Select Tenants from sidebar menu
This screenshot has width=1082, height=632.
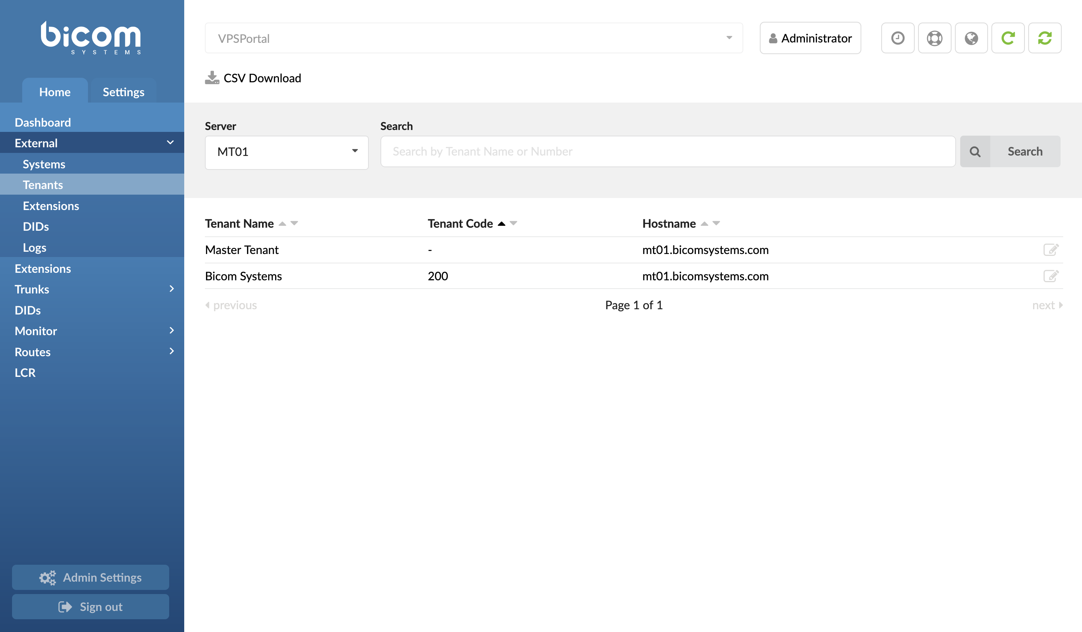coord(43,184)
